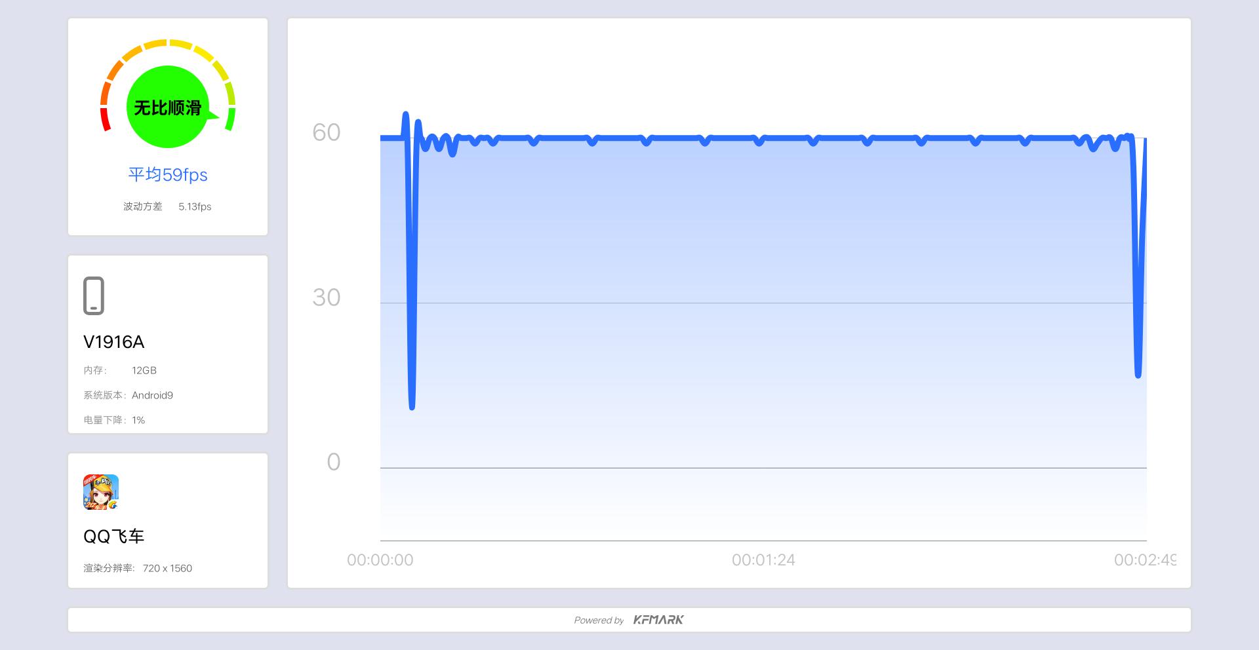
Task: Click the 00:00:00 time marker
Action: point(380,560)
